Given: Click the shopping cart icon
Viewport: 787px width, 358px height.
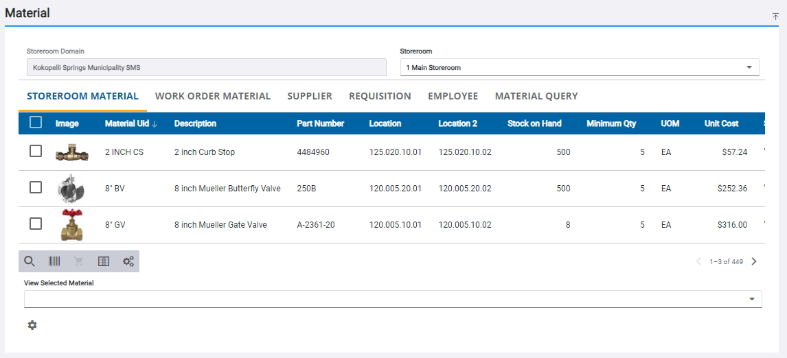Looking at the screenshot, I should pos(79,261).
